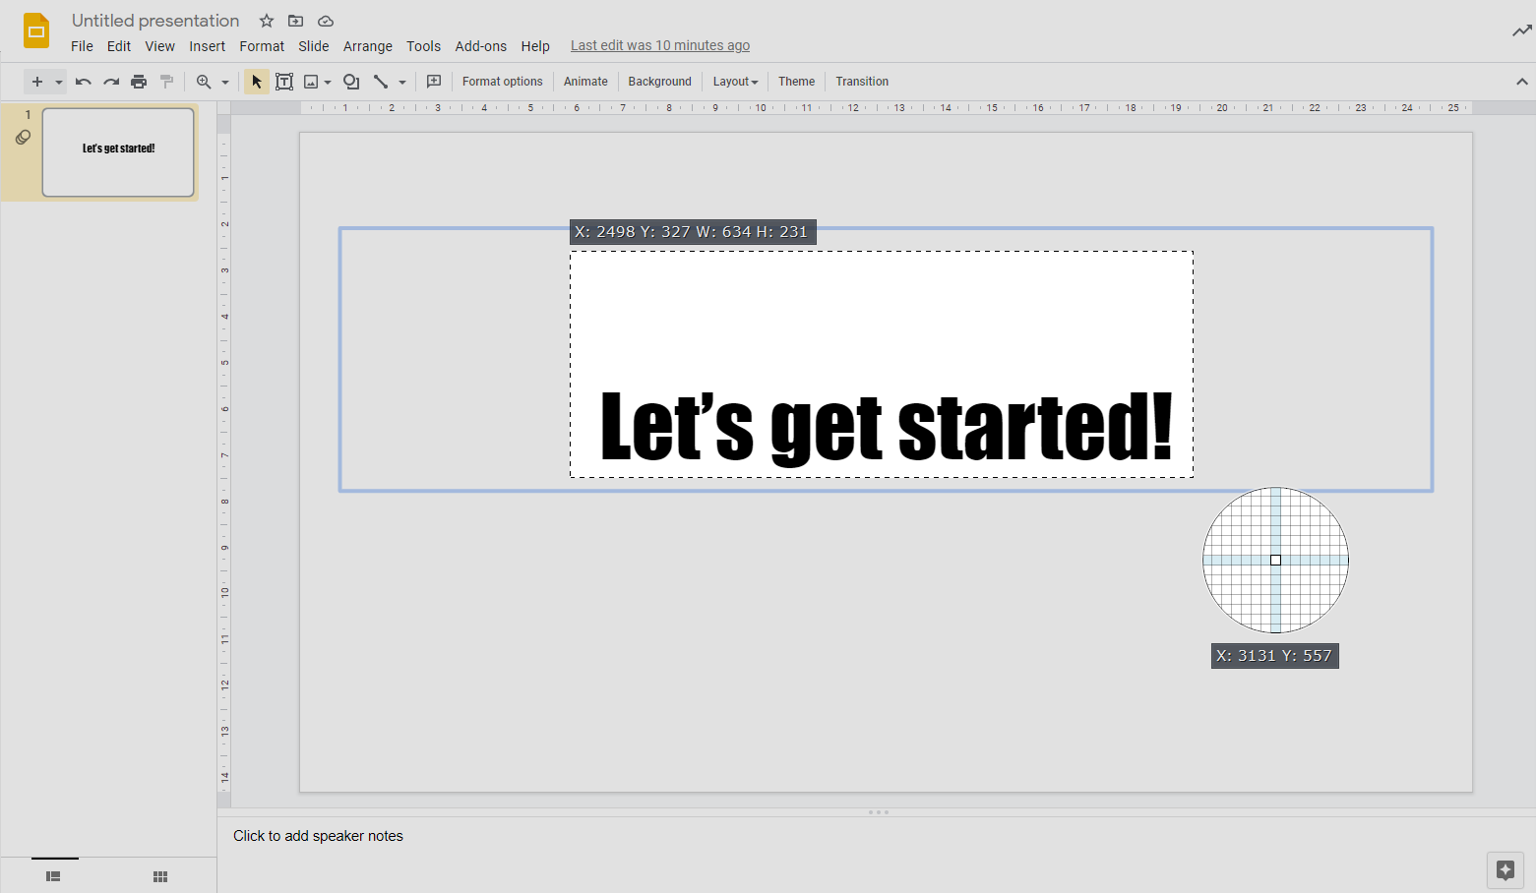Open the Layout dropdown
The image size is (1536, 893).
pos(735,82)
